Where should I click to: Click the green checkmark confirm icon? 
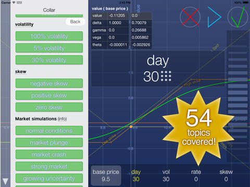(238, 17)
